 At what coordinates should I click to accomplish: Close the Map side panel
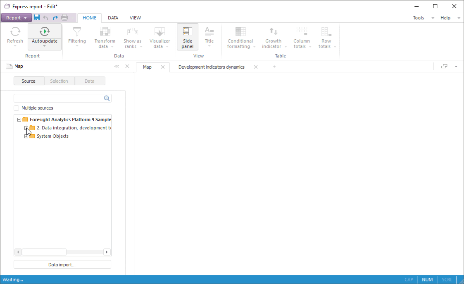coord(127,66)
